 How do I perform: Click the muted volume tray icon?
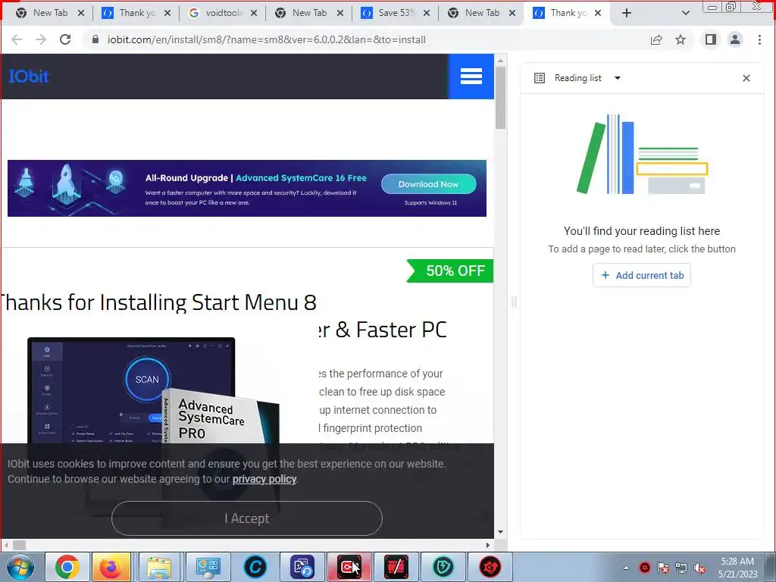coord(699,568)
